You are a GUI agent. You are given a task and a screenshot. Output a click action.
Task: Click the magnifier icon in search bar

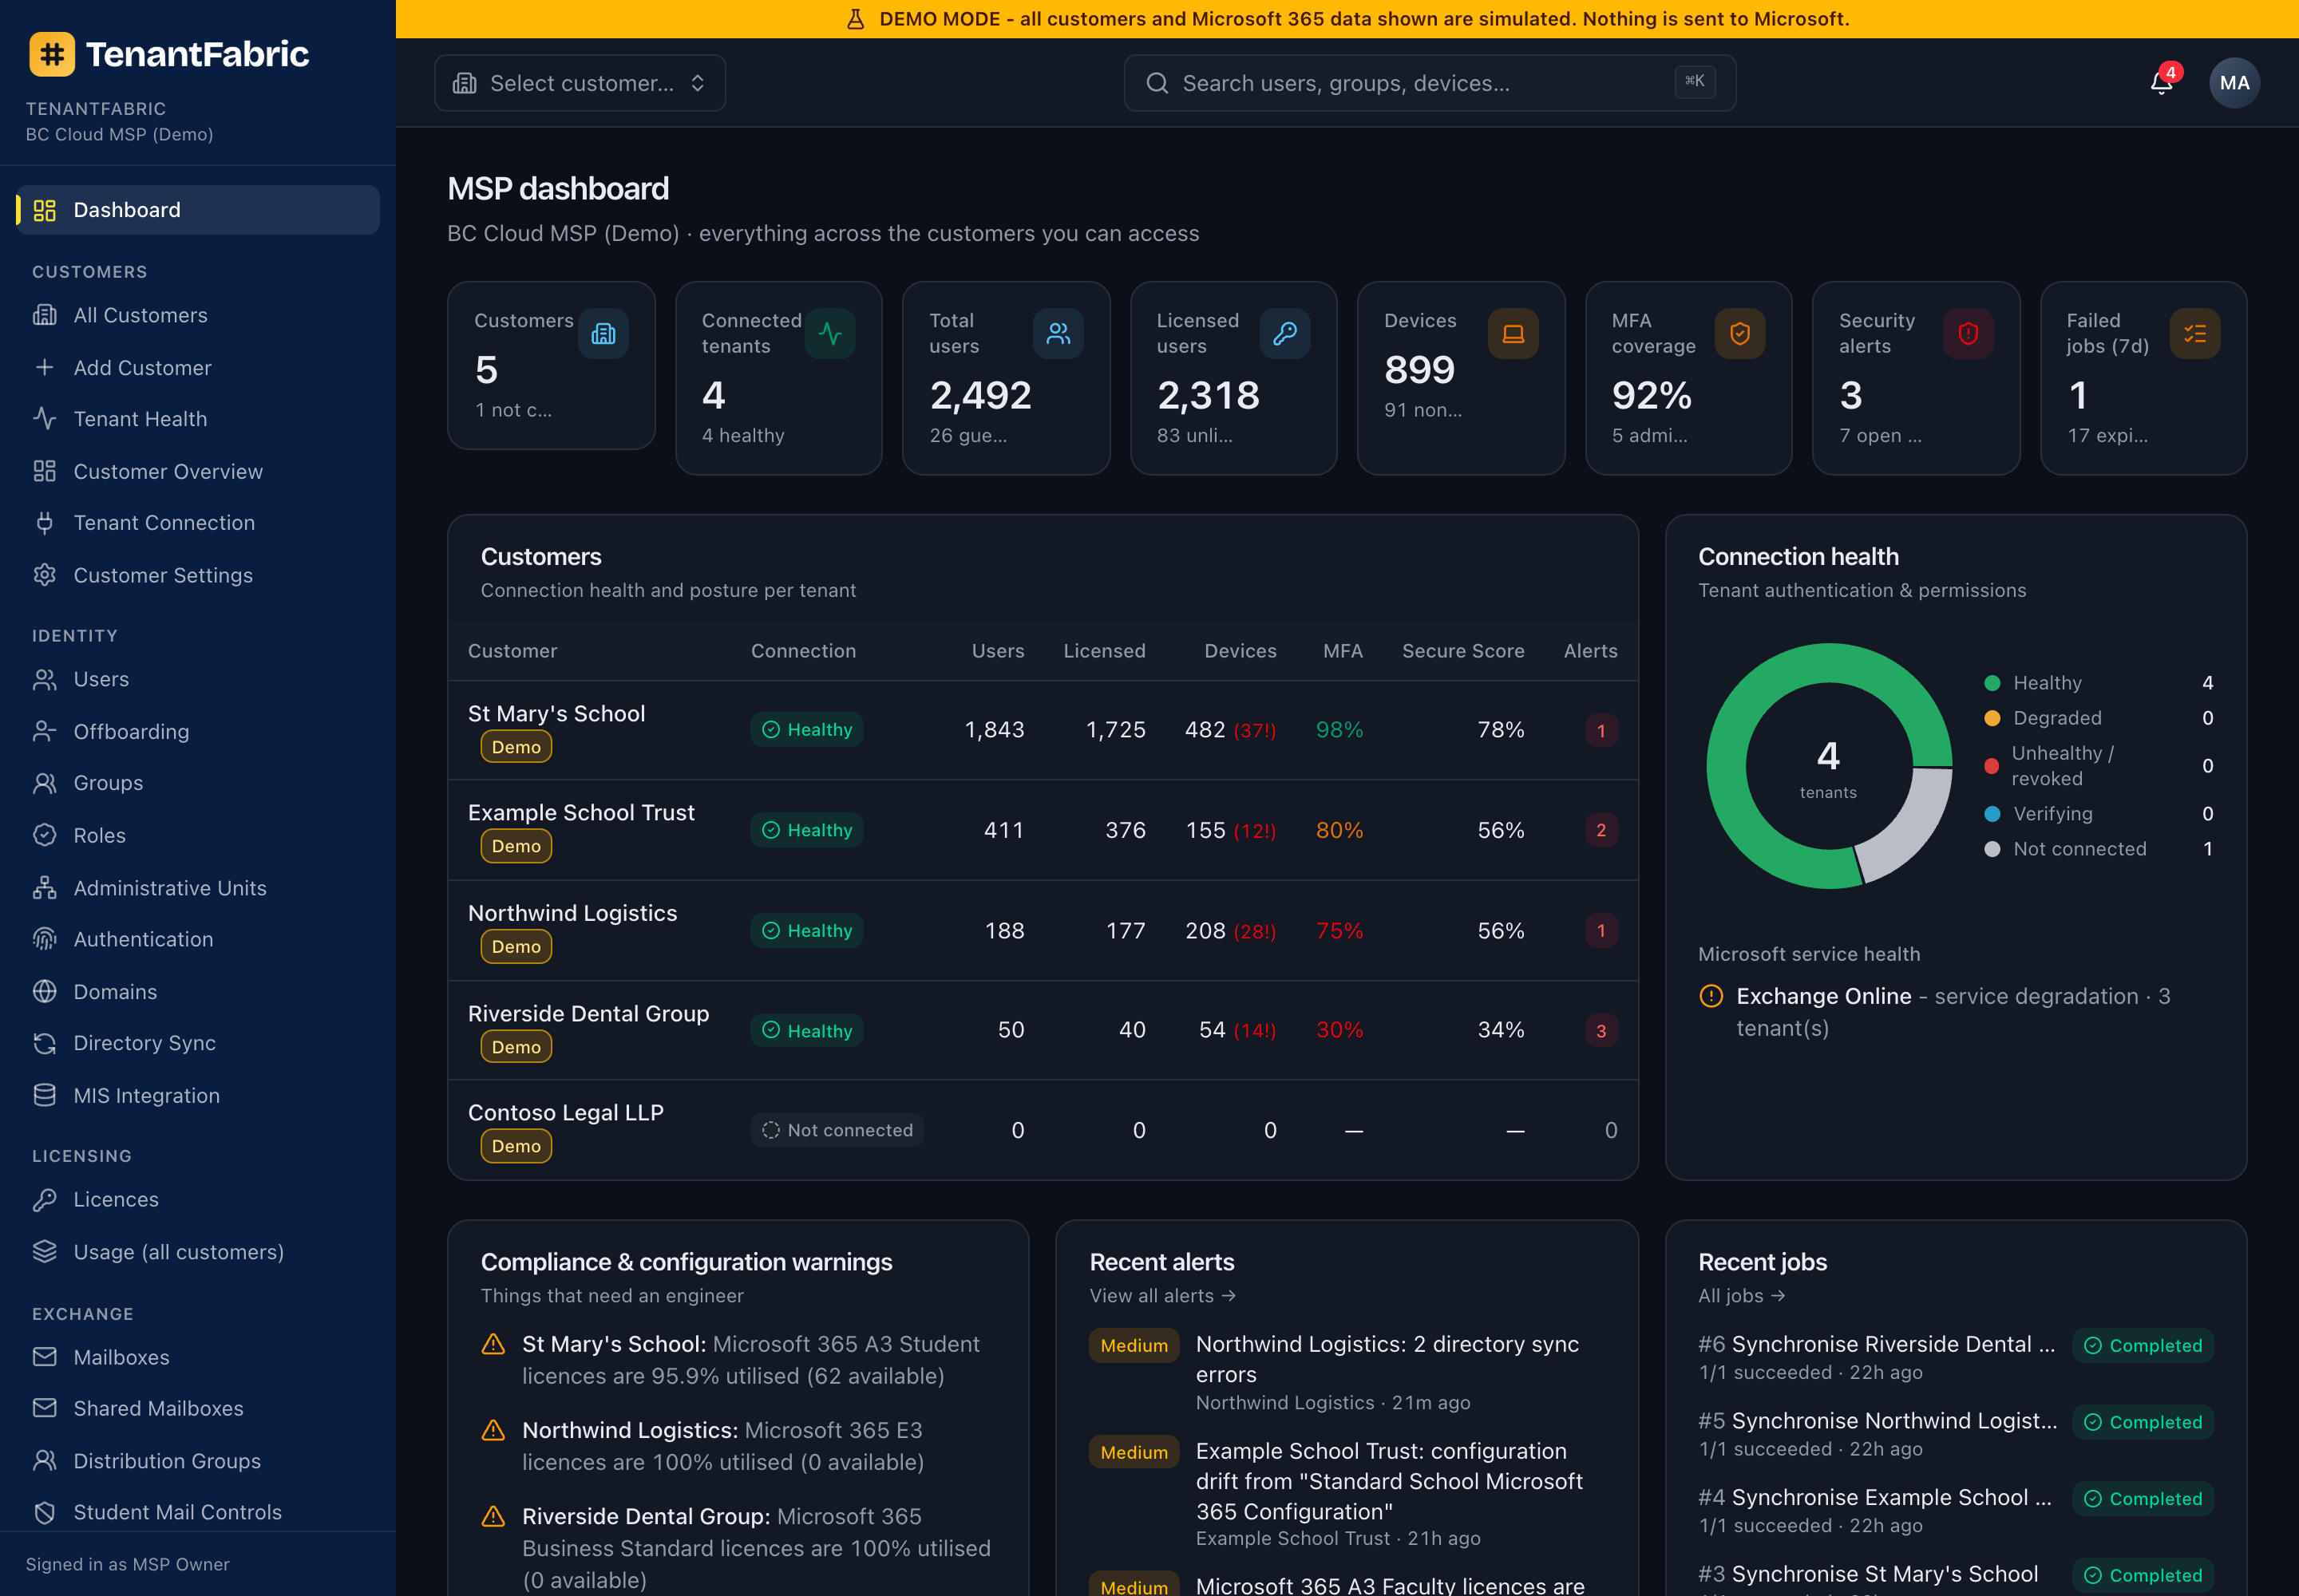click(1157, 83)
